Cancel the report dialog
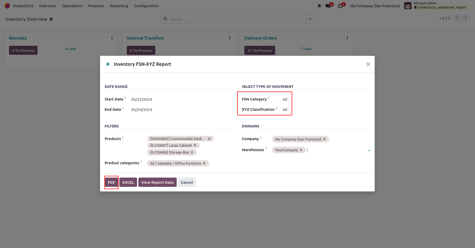This screenshot has width=475, height=248. click(x=187, y=182)
